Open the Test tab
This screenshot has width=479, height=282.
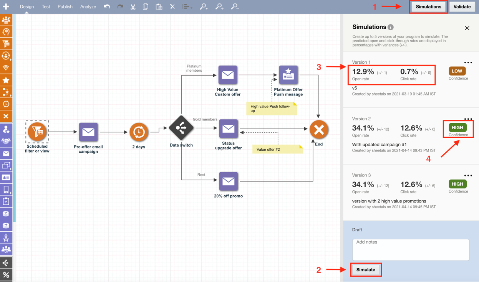[x=46, y=7]
